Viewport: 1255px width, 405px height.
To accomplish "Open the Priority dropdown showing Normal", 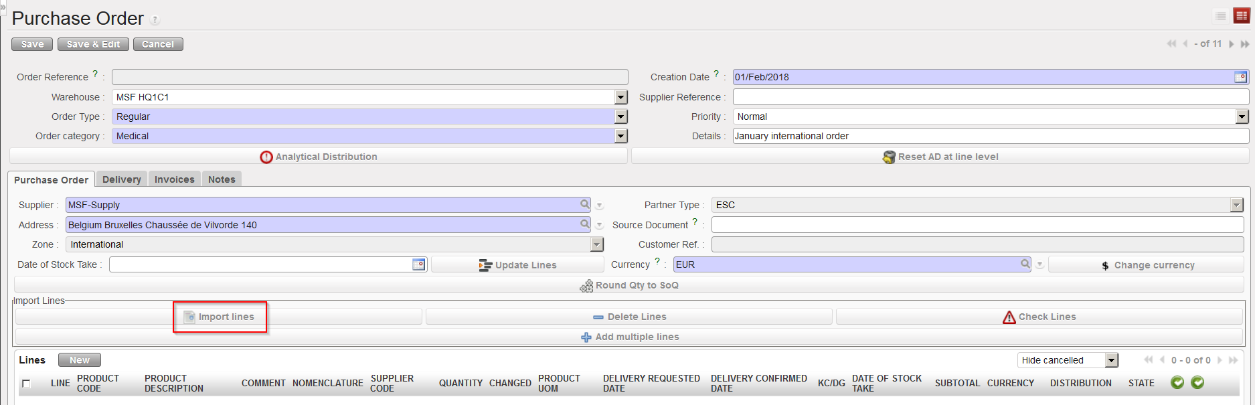I will click(1242, 116).
